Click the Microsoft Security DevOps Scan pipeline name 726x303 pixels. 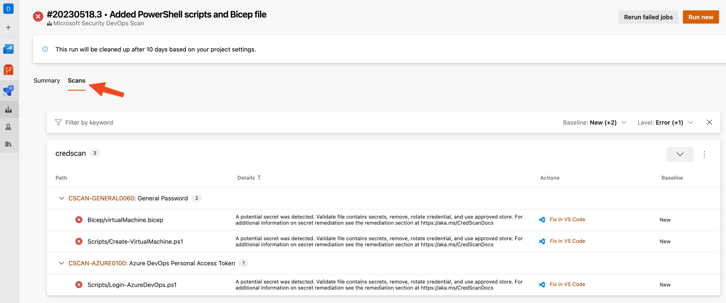[99, 23]
